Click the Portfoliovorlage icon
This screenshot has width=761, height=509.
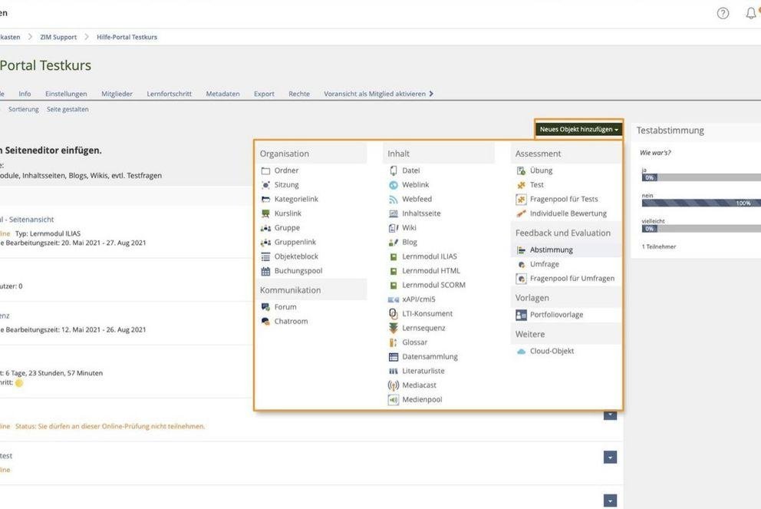[x=521, y=315]
